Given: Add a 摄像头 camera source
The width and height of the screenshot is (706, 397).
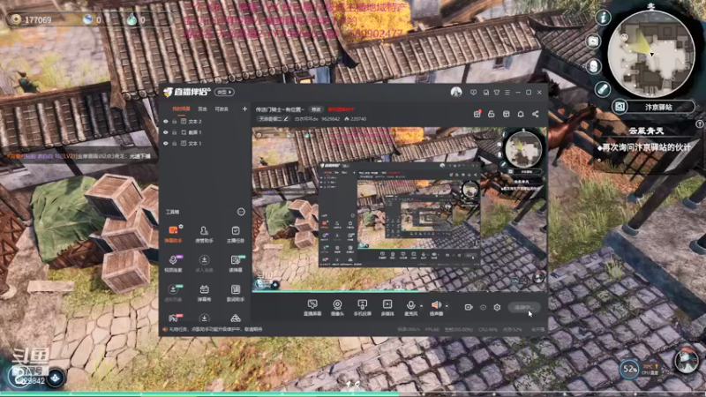Looking at the screenshot, I should 337,307.
